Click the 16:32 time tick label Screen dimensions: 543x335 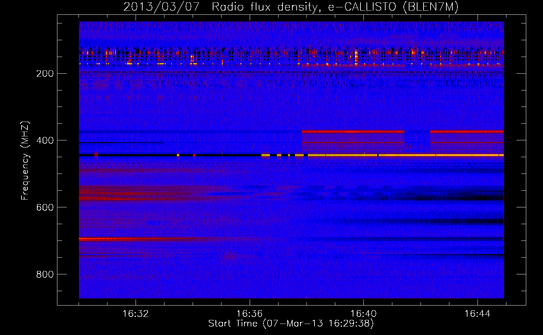coord(136,314)
